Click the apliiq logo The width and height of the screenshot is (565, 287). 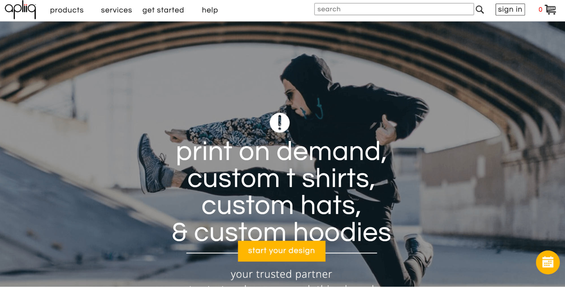(20, 10)
